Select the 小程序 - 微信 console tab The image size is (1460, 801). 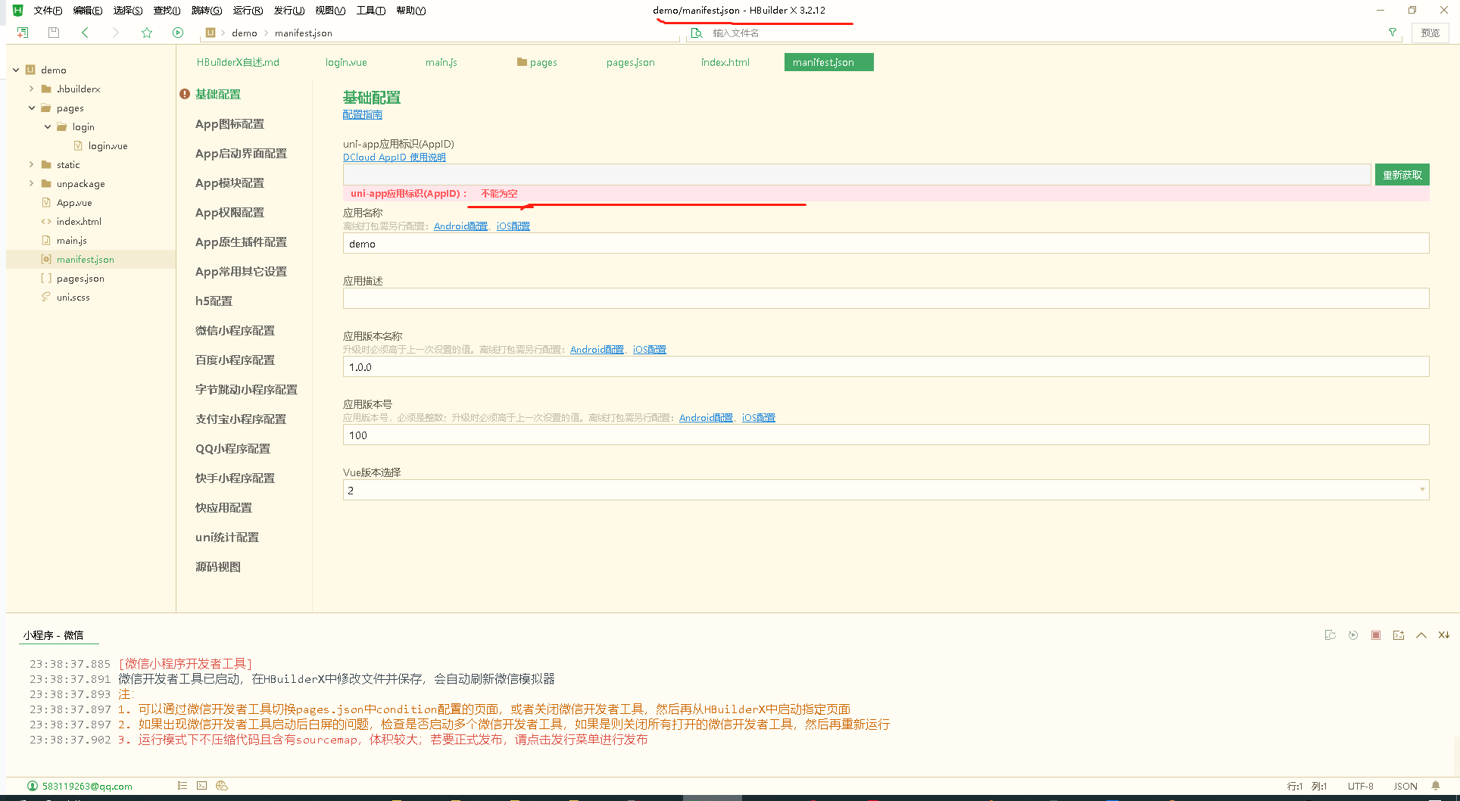(53, 635)
